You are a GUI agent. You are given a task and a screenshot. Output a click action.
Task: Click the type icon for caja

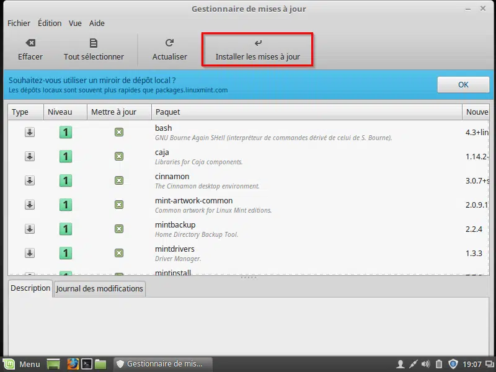30,156
